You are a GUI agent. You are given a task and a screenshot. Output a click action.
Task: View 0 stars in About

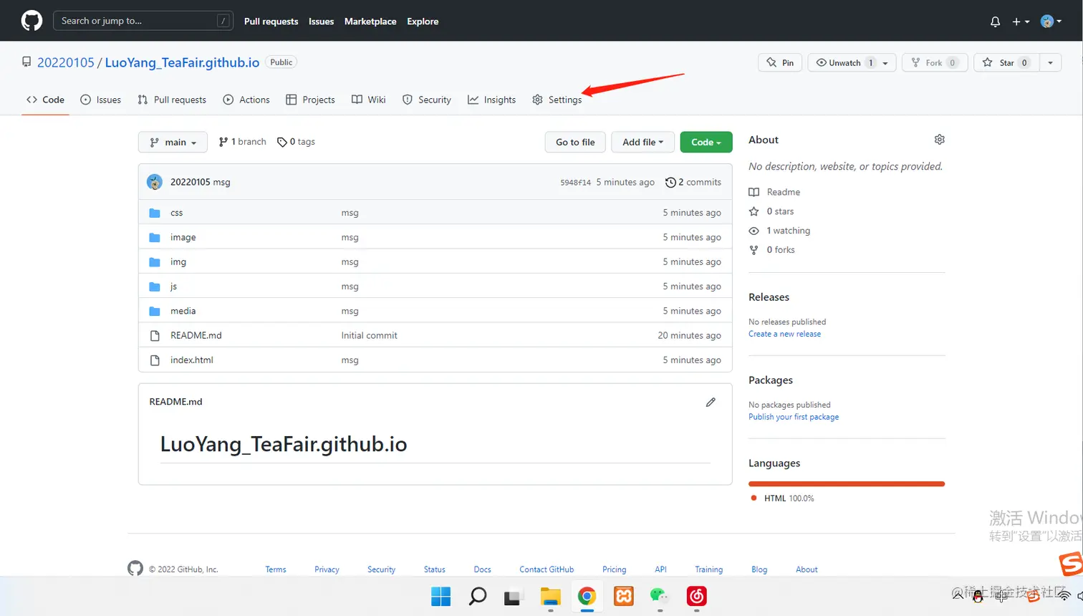771,211
